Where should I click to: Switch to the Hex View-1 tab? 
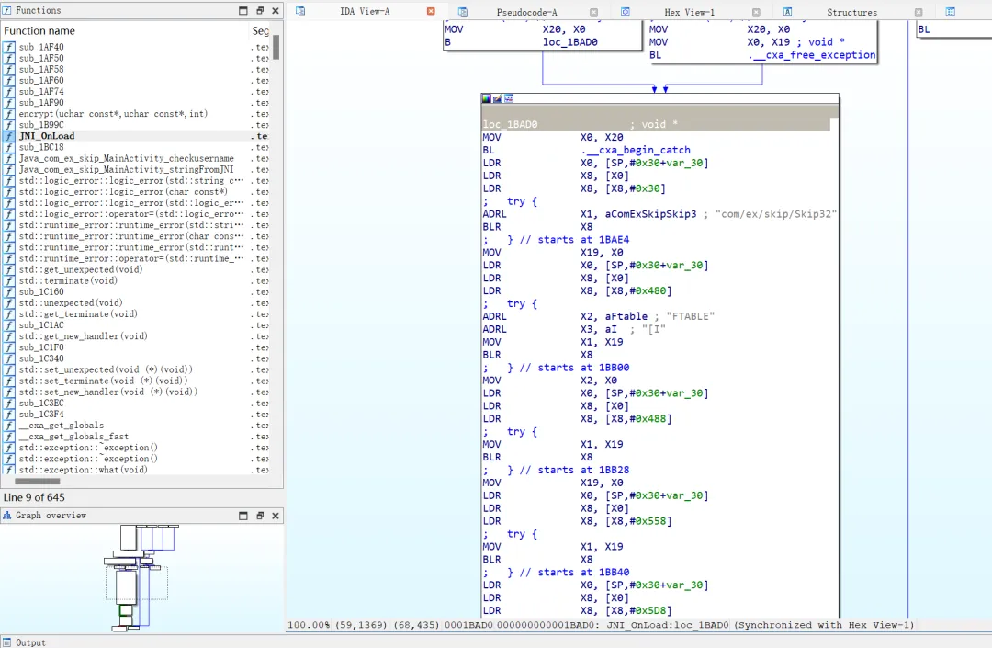point(689,12)
